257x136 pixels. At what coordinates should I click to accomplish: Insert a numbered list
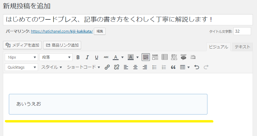(164, 67)
